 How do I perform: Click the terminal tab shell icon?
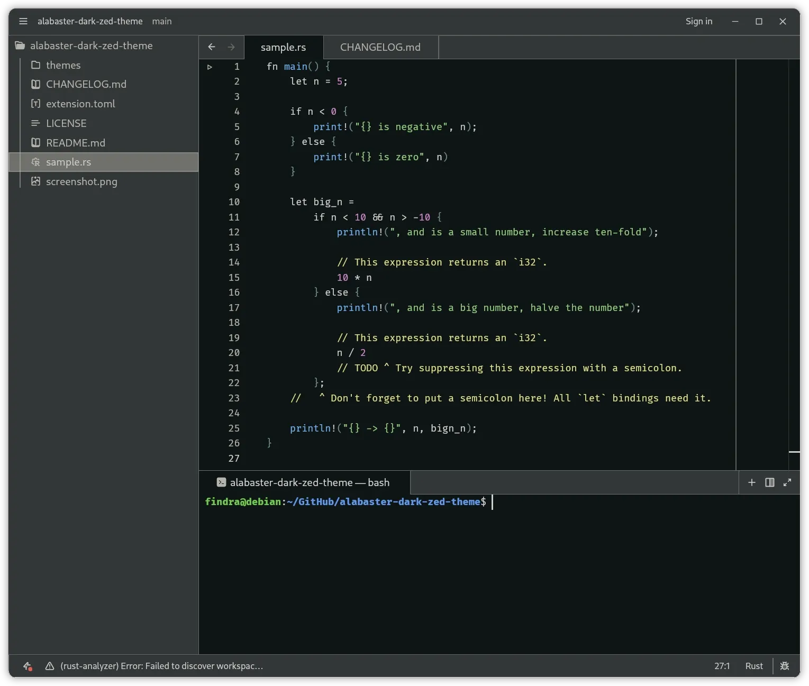click(x=221, y=482)
